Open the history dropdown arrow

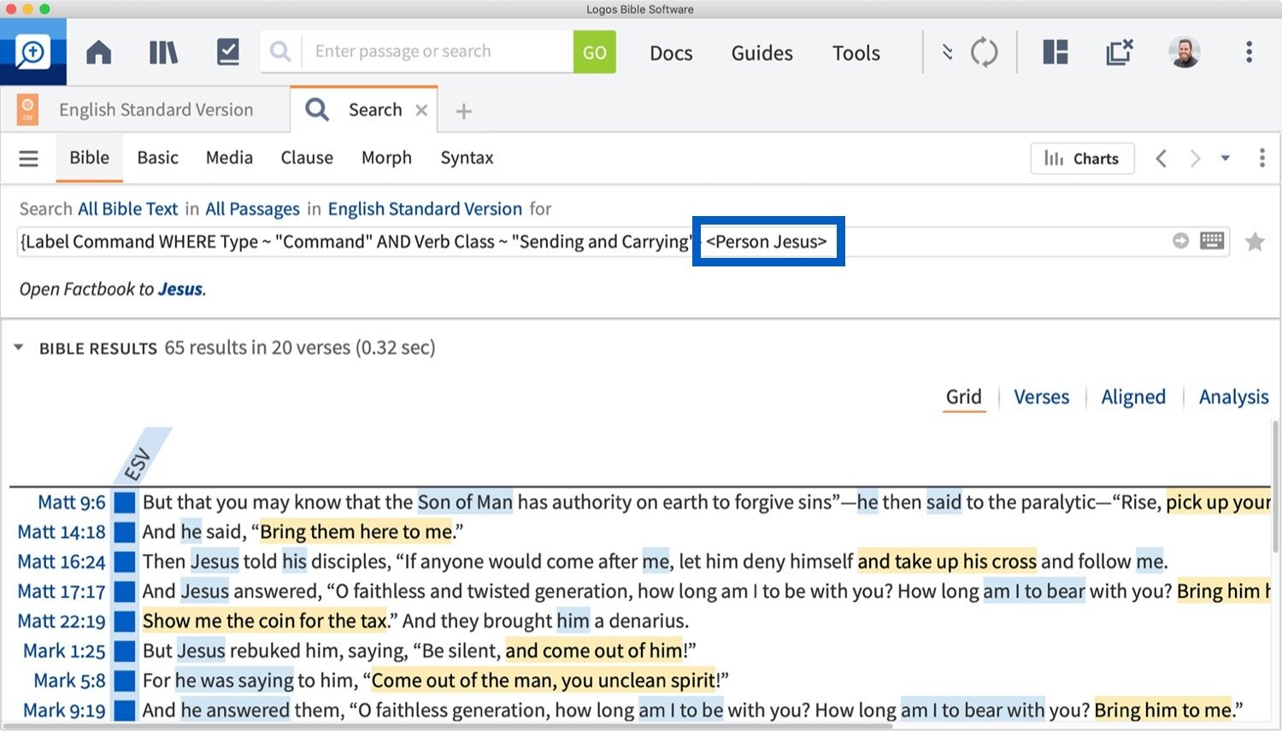[x=1226, y=159]
